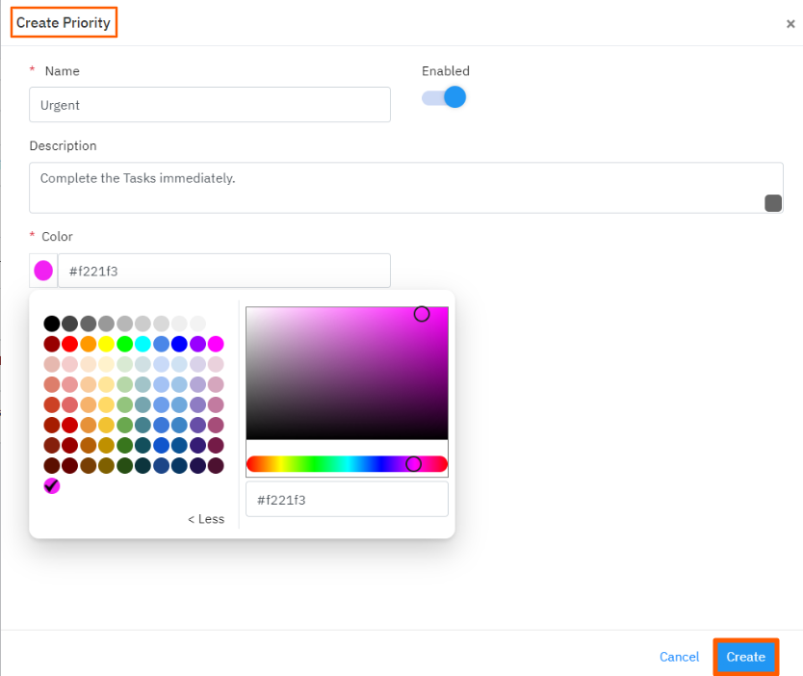Pick the bright red swatch
Viewport: 803px width, 676px height.
pos(70,344)
